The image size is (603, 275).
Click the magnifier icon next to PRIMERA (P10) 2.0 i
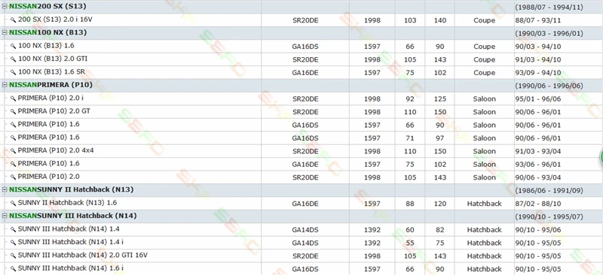click(x=13, y=98)
